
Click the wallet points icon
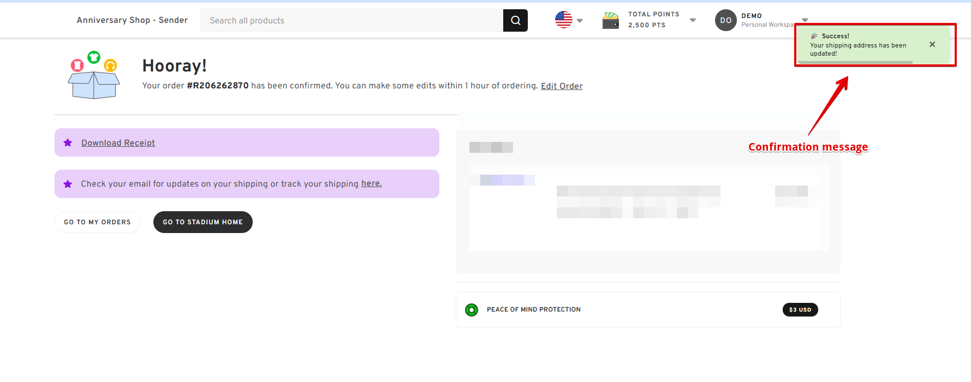tap(610, 21)
